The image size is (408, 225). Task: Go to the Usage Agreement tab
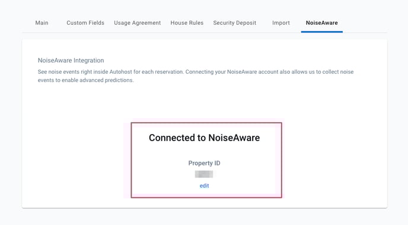coord(138,23)
